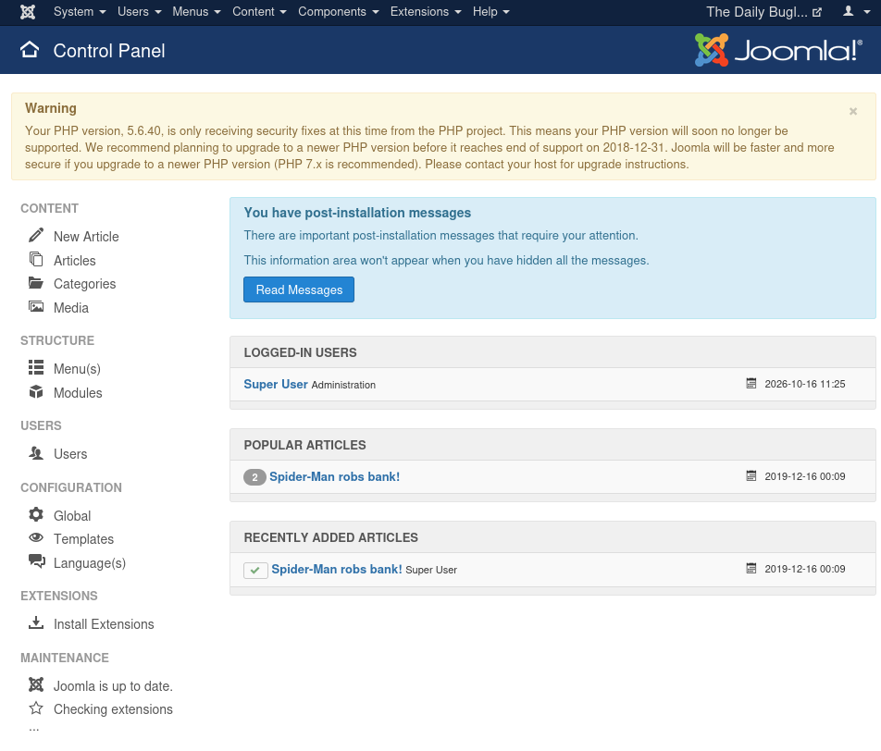Click the New Article link

click(86, 237)
